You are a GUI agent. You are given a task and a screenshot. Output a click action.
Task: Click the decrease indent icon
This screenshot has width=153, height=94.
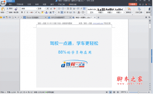coord(68,9)
